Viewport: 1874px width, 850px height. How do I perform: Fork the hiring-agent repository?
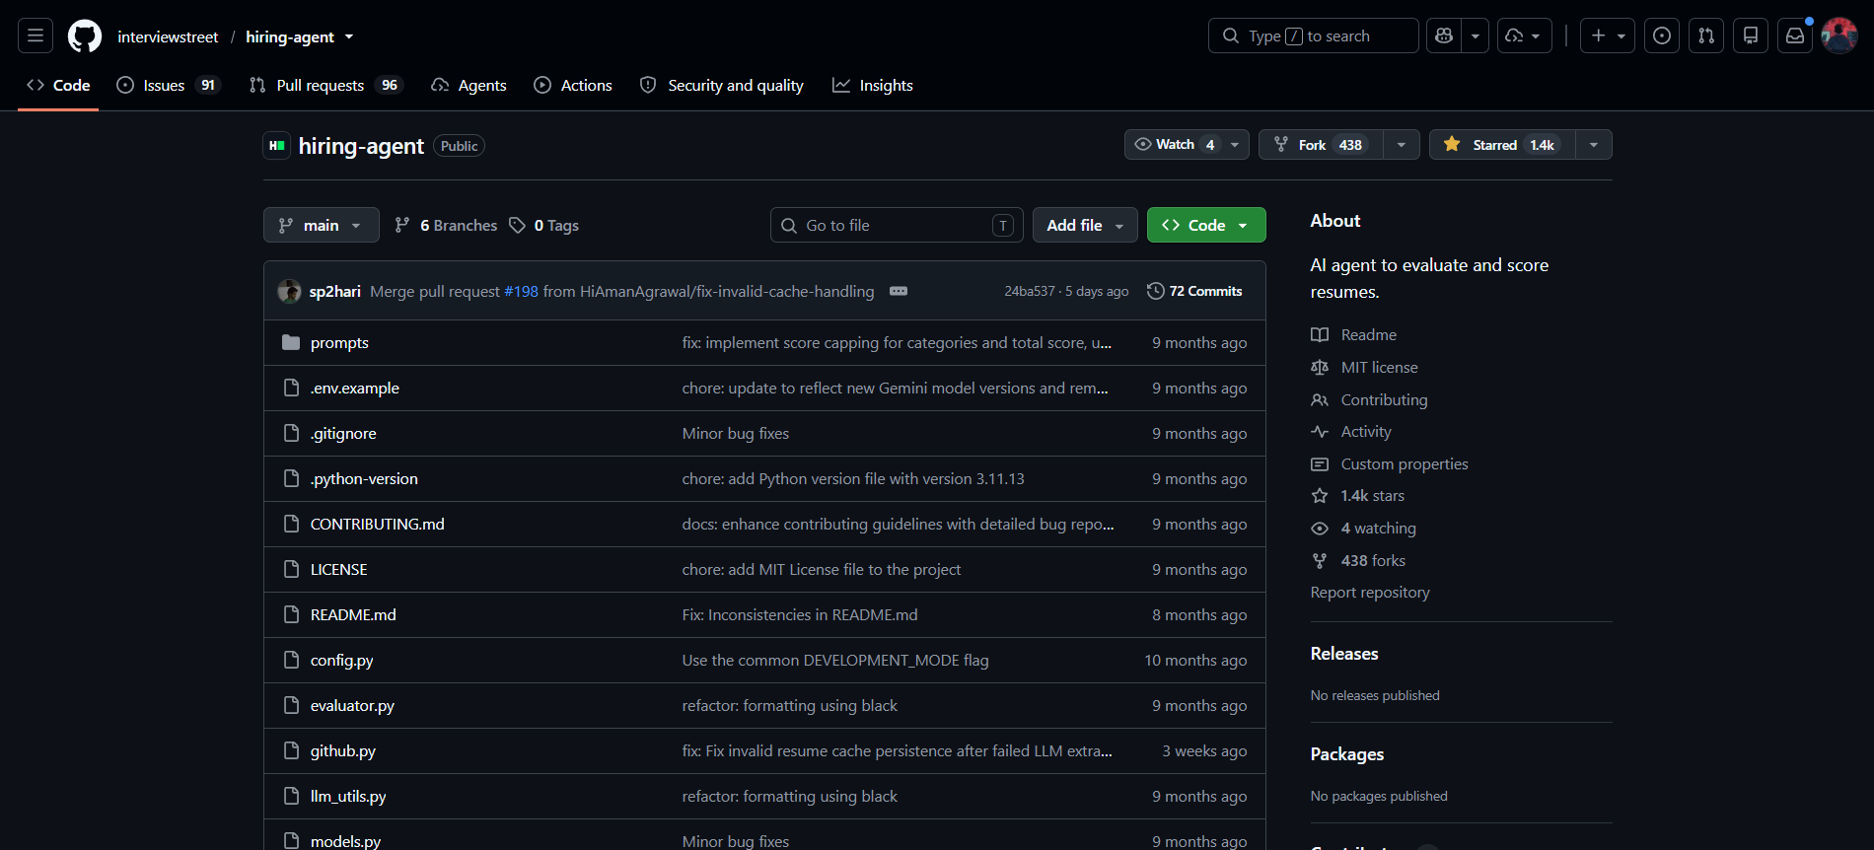1321,145
